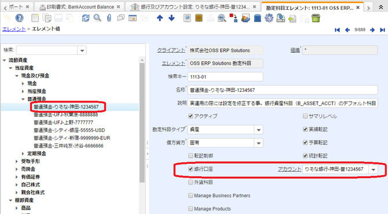Click into the 検索キー field
The width and height of the screenshot is (388, 214).
click(x=225, y=77)
